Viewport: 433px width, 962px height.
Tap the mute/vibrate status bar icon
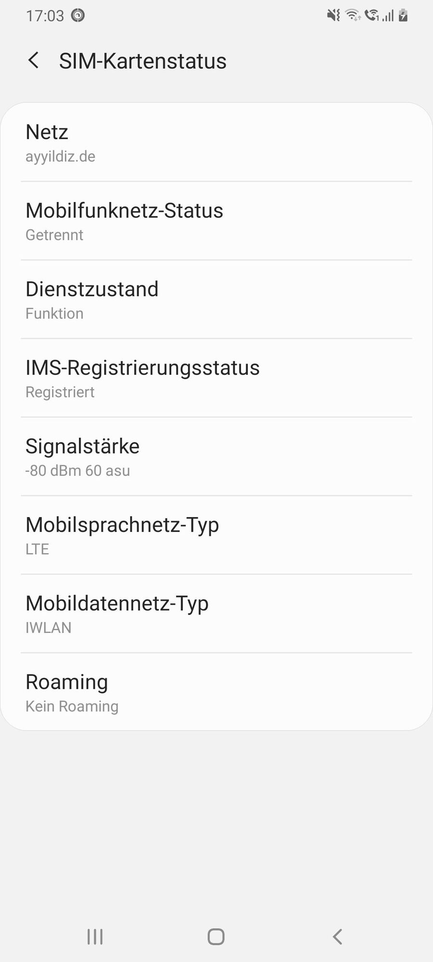(x=333, y=15)
